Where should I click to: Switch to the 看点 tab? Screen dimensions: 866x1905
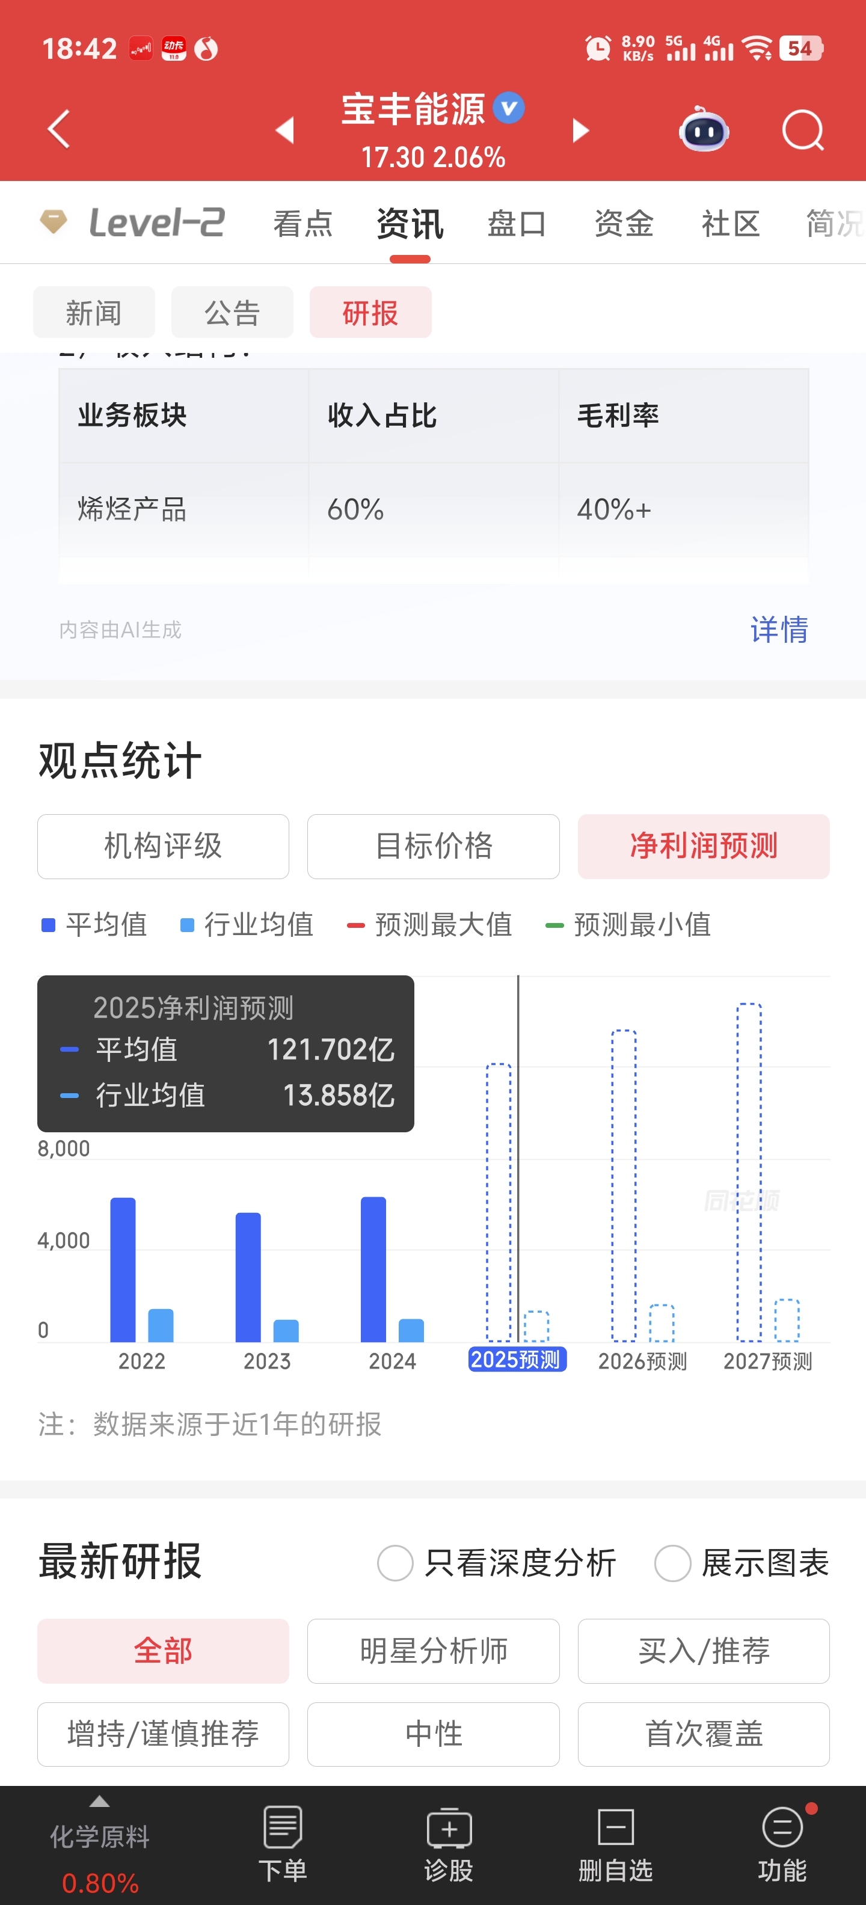(x=303, y=223)
